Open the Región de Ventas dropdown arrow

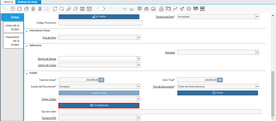pyautogui.click(x=139, y=59)
